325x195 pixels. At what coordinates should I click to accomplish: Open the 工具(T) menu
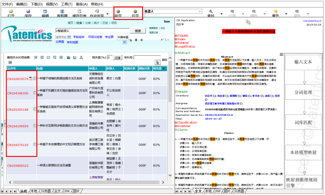[67, 4]
